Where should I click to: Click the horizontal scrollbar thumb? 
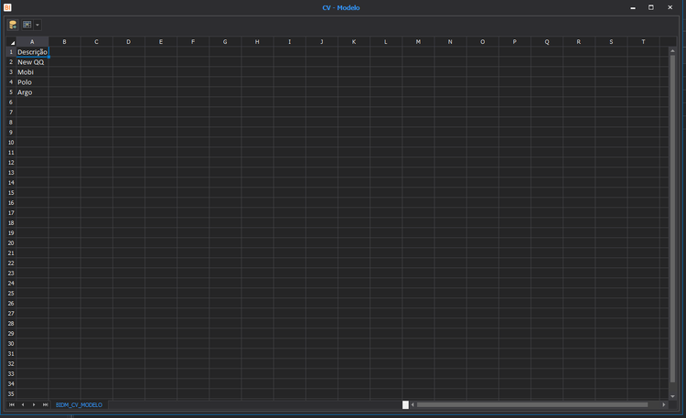click(x=532, y=405)
